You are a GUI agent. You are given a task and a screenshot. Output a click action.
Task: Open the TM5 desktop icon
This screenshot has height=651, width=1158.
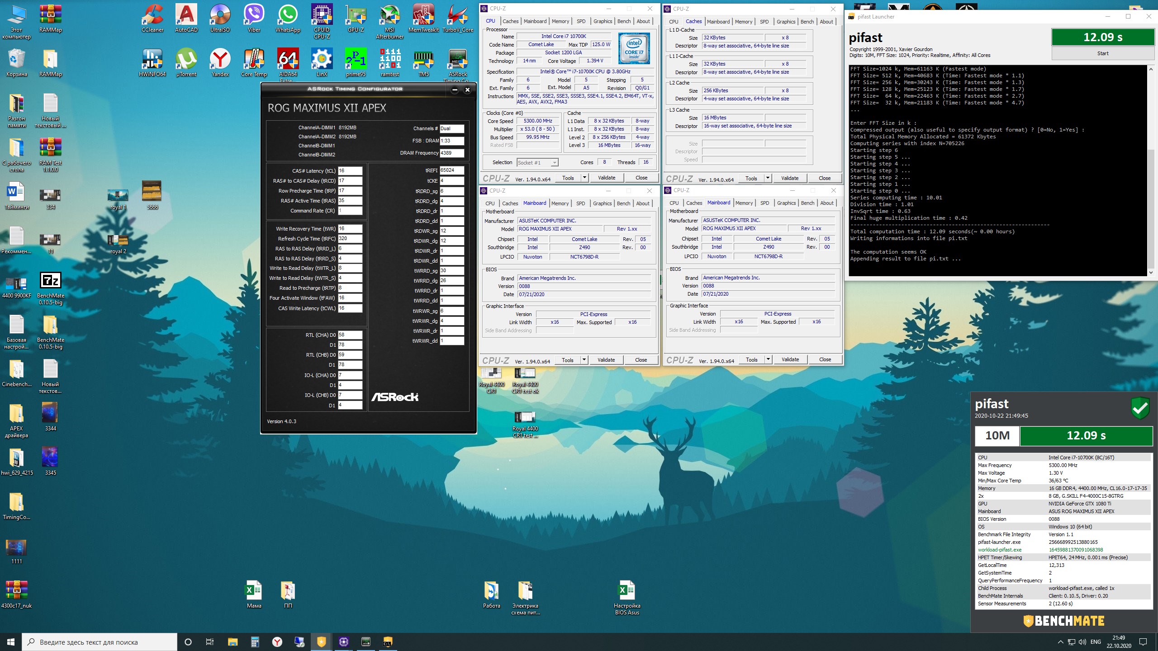[423, 62]
